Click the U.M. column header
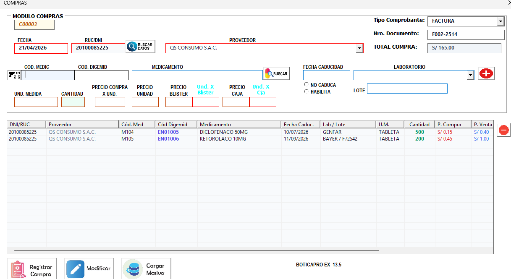 (x=390, y=125)
